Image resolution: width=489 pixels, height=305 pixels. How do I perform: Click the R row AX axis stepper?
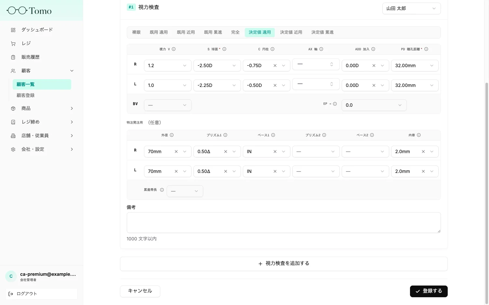pyautogui.click(x=332, y=64)
